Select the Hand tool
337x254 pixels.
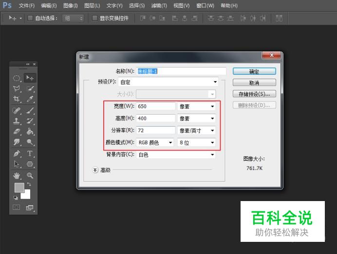pyautogui.click(x=17, y=175)
